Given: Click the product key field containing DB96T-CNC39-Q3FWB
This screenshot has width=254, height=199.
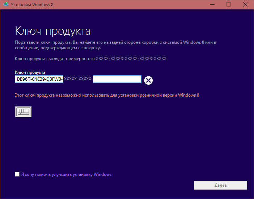Looking at the screenshot, I should point(39,79).
